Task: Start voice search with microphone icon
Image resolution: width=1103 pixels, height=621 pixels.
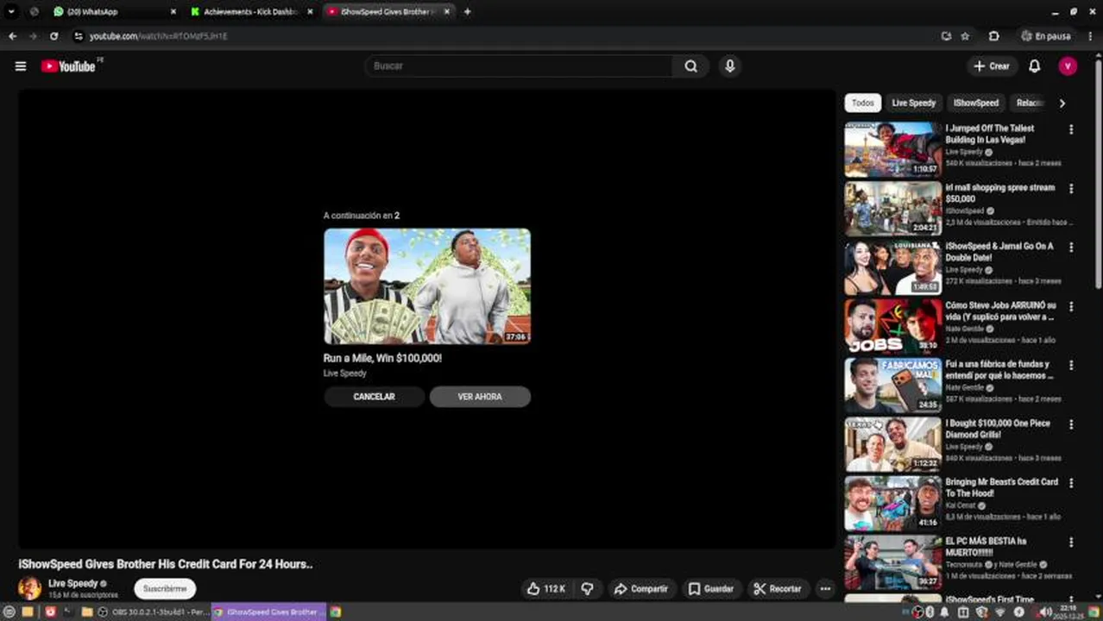Action: tap(730, 66)
